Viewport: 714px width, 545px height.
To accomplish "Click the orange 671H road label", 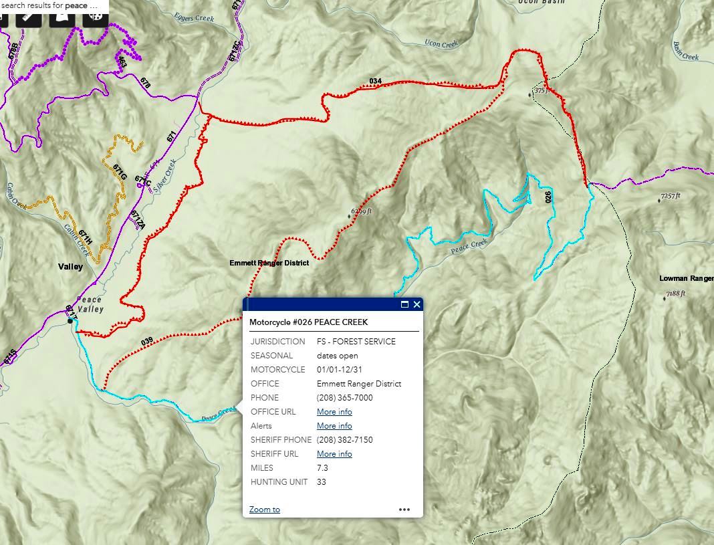I will pos(85,237).
